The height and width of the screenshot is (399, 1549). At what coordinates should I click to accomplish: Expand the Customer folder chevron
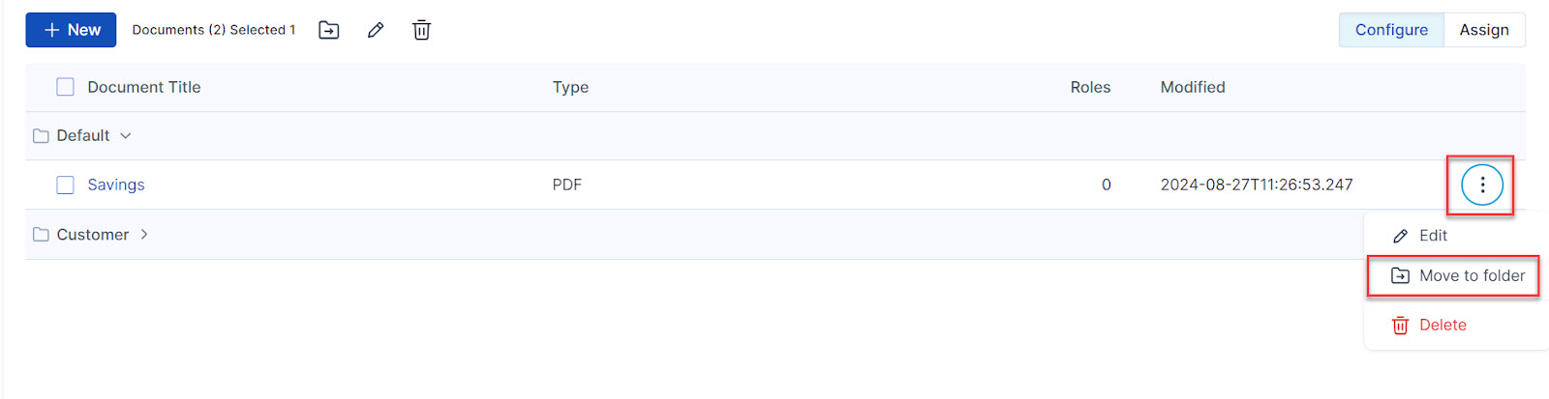point(144,235)
